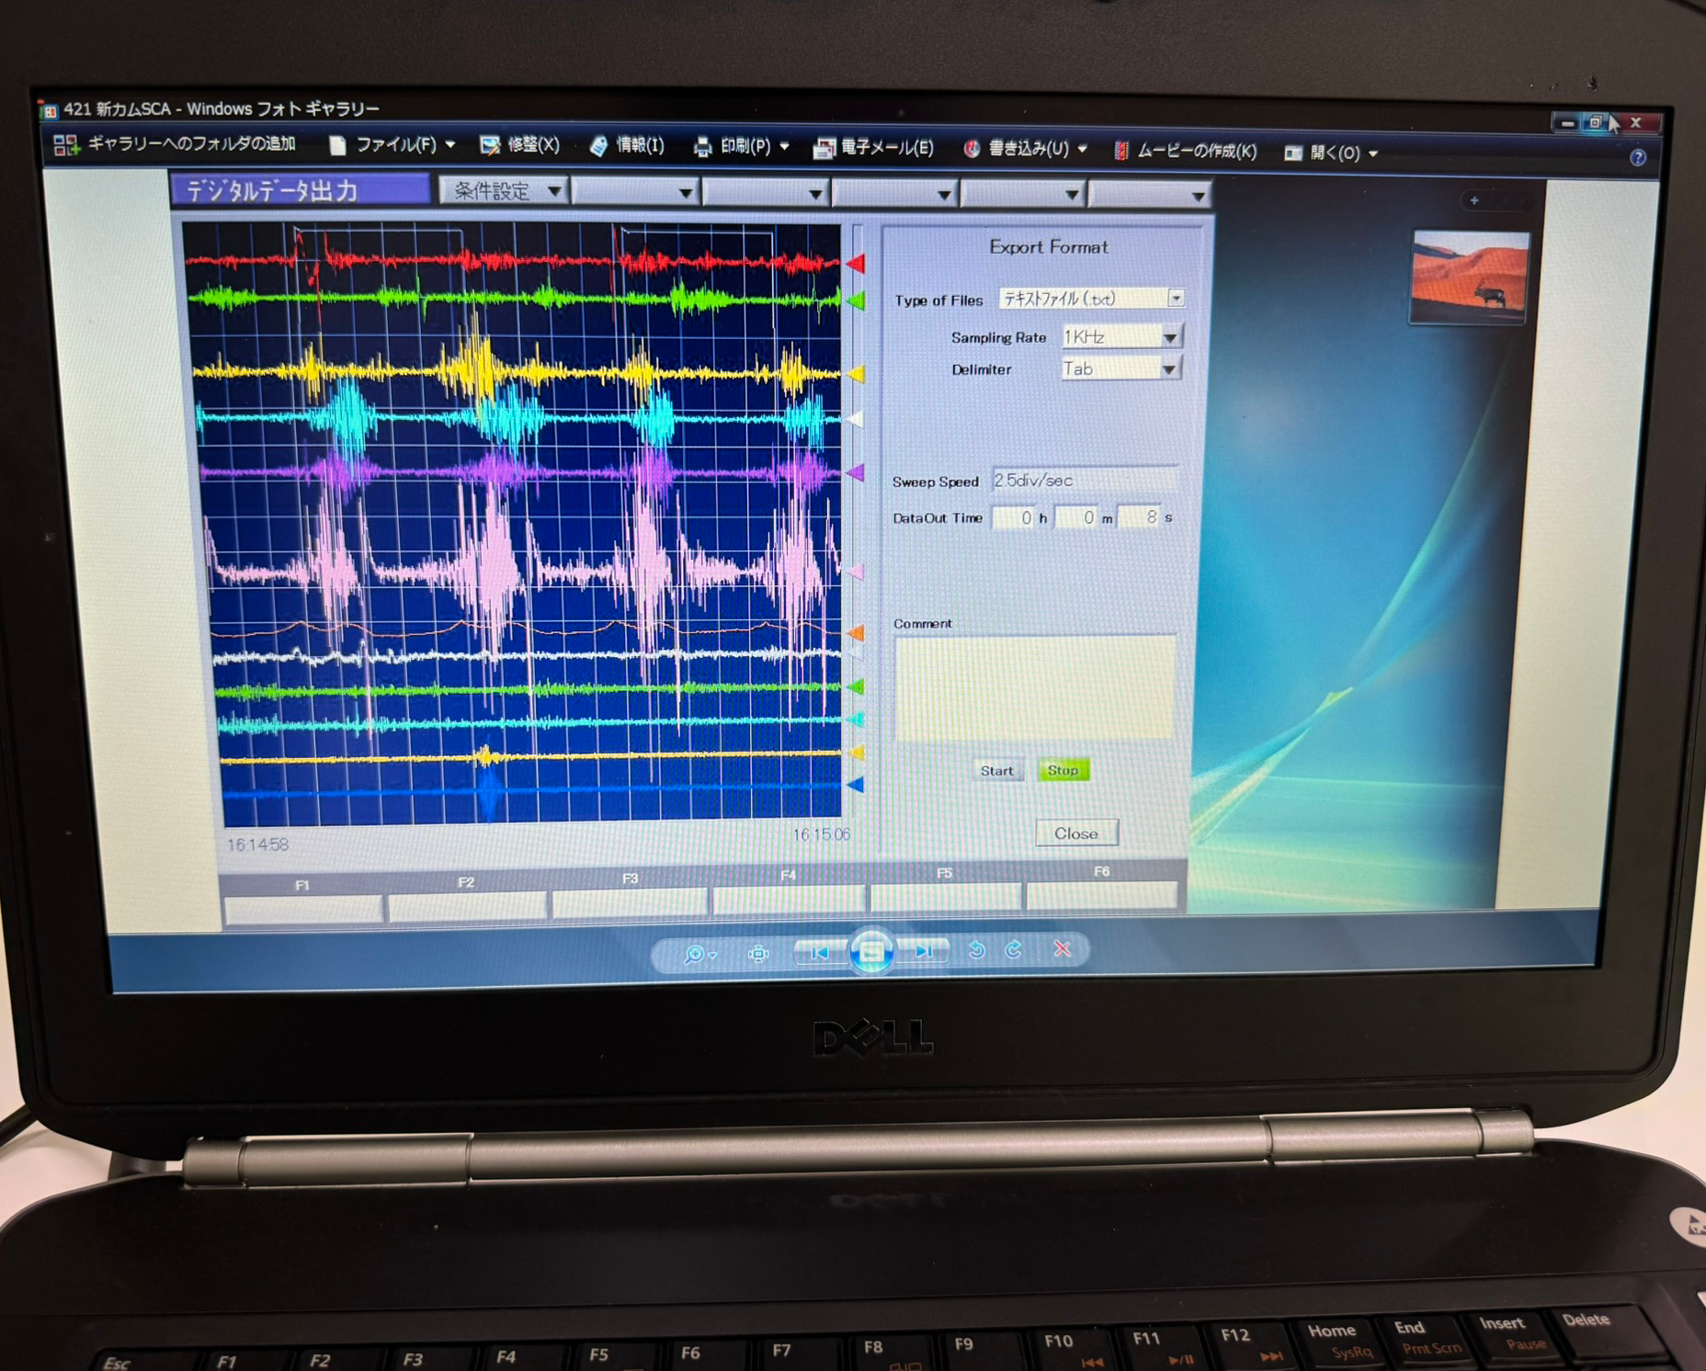Rotate the image counterclockwise
1706x1371 pixels.
coord(977,950)
